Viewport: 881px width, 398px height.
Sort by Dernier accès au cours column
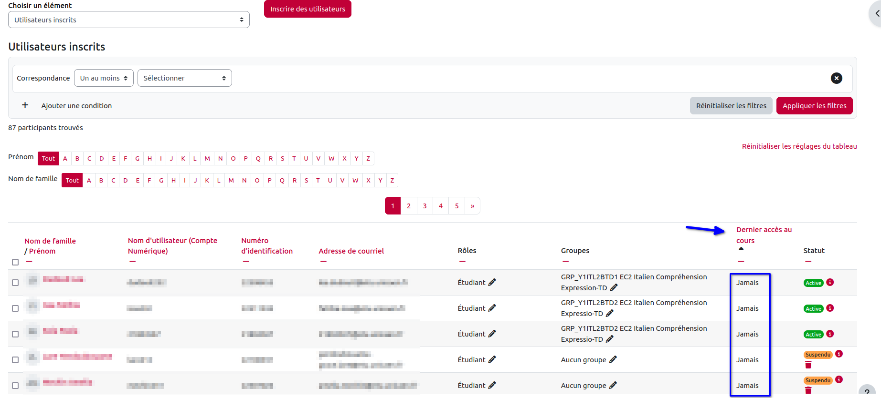764,235
